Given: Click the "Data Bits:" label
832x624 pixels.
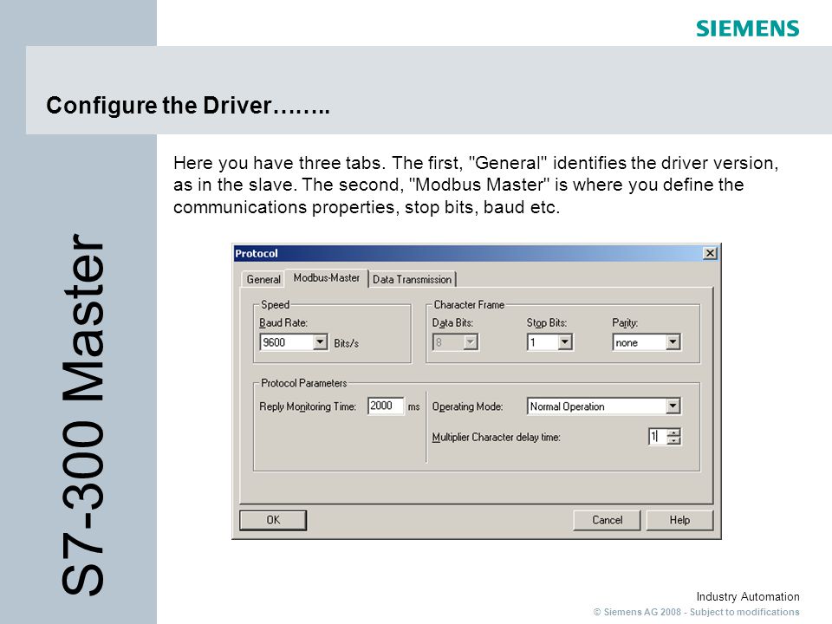Looking at the screenshot, I should [x=452, y=322].
